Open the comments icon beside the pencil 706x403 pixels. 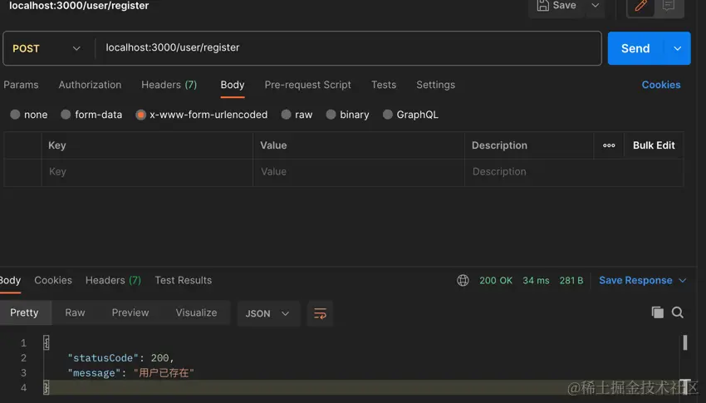(x=668, y=6)
